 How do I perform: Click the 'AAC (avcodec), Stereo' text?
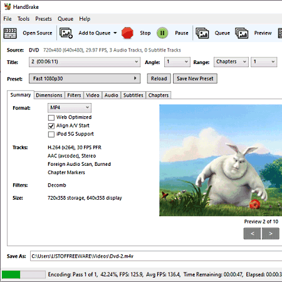click(72, 156)
